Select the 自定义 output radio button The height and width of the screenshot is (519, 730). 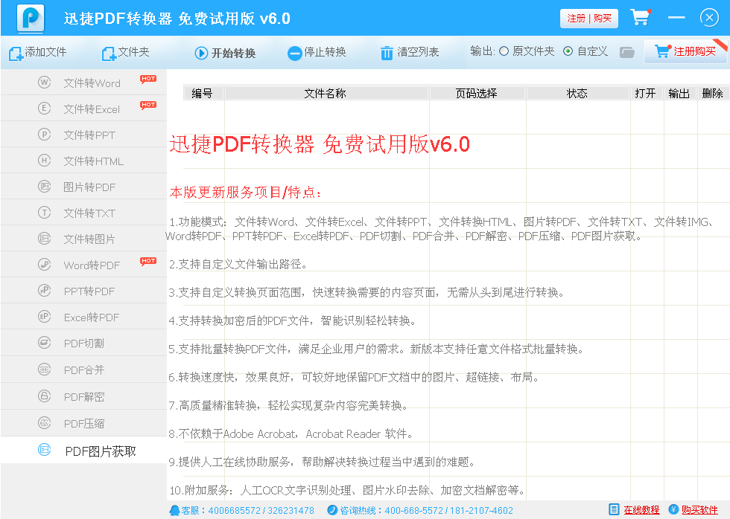coord(568,51)
